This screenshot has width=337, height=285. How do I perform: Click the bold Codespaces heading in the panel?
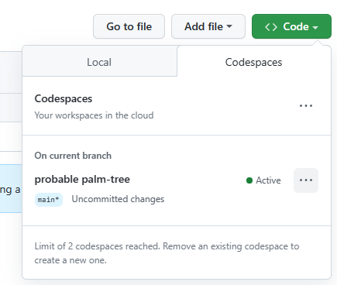coord(64,99)
